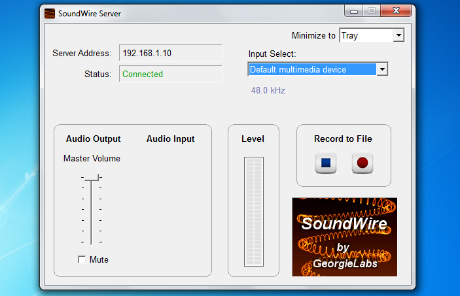
Task: Click the SoundWire icon in the title bar
Action: click(50, 13)
